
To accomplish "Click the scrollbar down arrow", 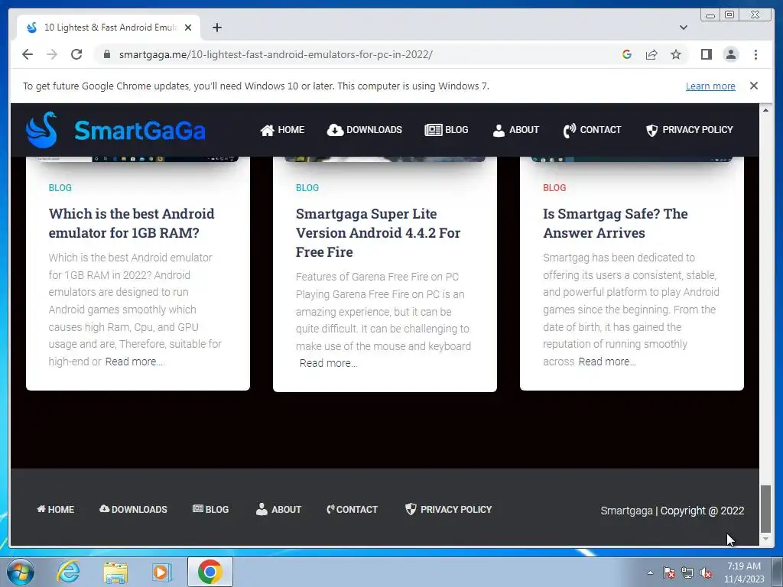I will pyautogui.click(x=765, y=540).
